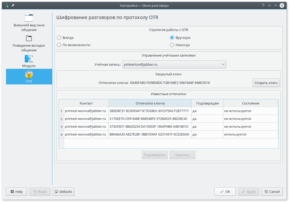290x203 pixels.
Task: Click the Defaults button
Action: click(63, 192)
